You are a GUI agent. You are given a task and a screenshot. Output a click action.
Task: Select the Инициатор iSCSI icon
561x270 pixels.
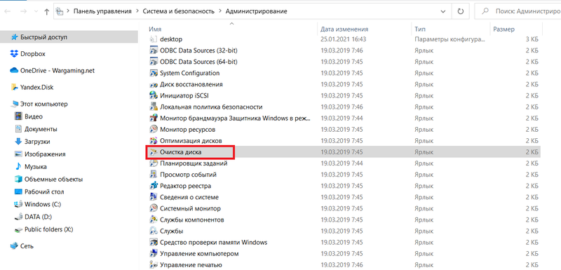coord(153,95)
